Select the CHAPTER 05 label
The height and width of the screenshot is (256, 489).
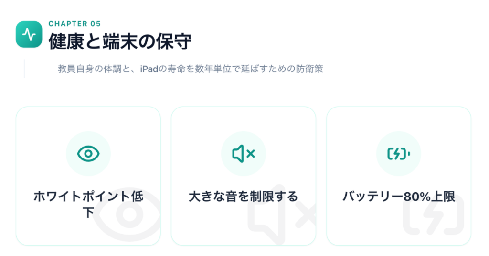point(74,24)
